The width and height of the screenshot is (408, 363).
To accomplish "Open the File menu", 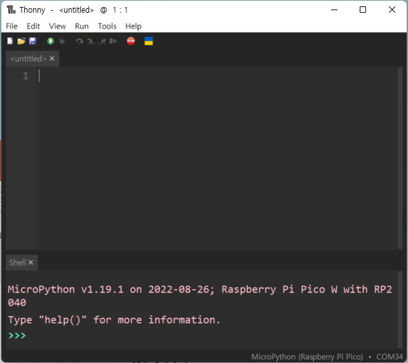I will tap(11, 26).
